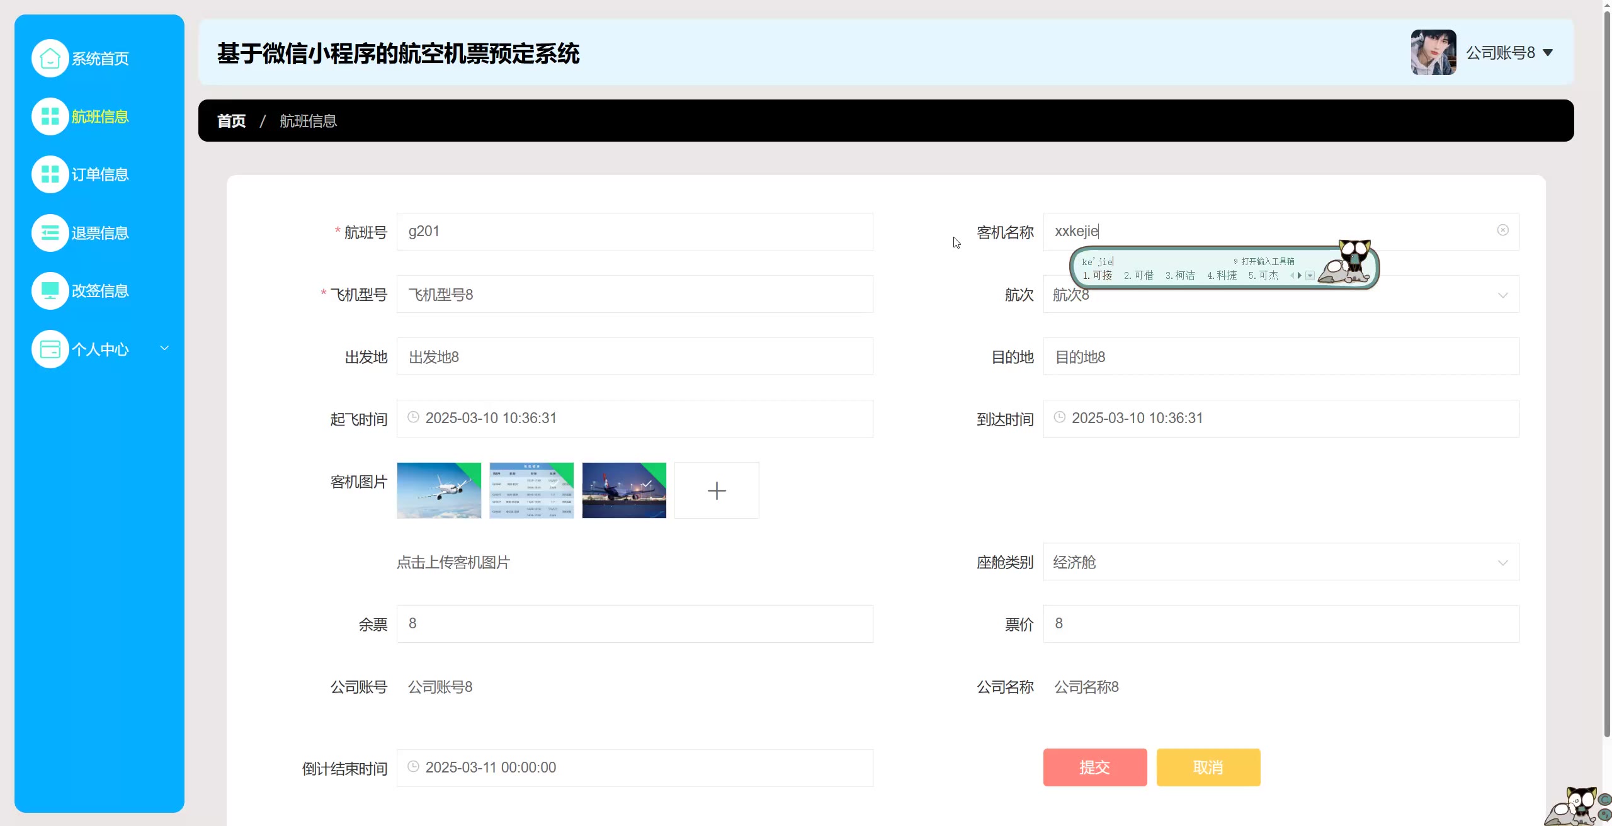1612x826 pixels.
Task: Click the 个人中心 card icon
Action: click(x=50, y=349)
